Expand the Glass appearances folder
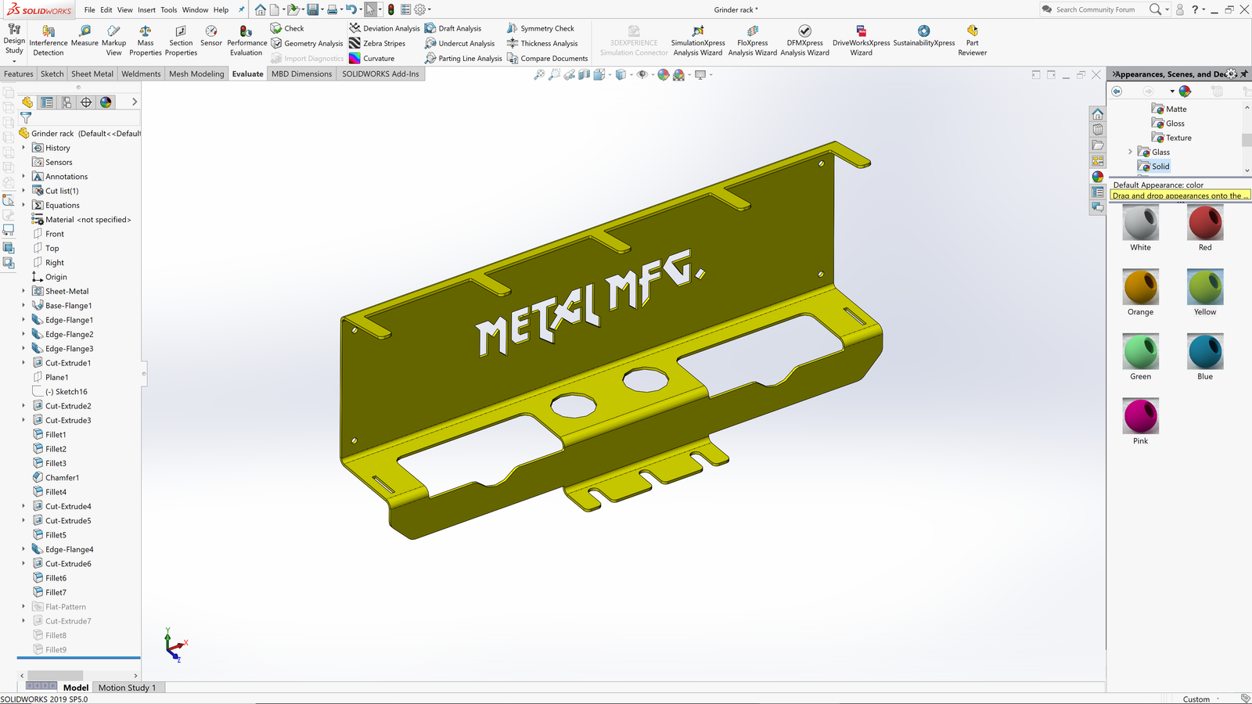 [1130, 152]
